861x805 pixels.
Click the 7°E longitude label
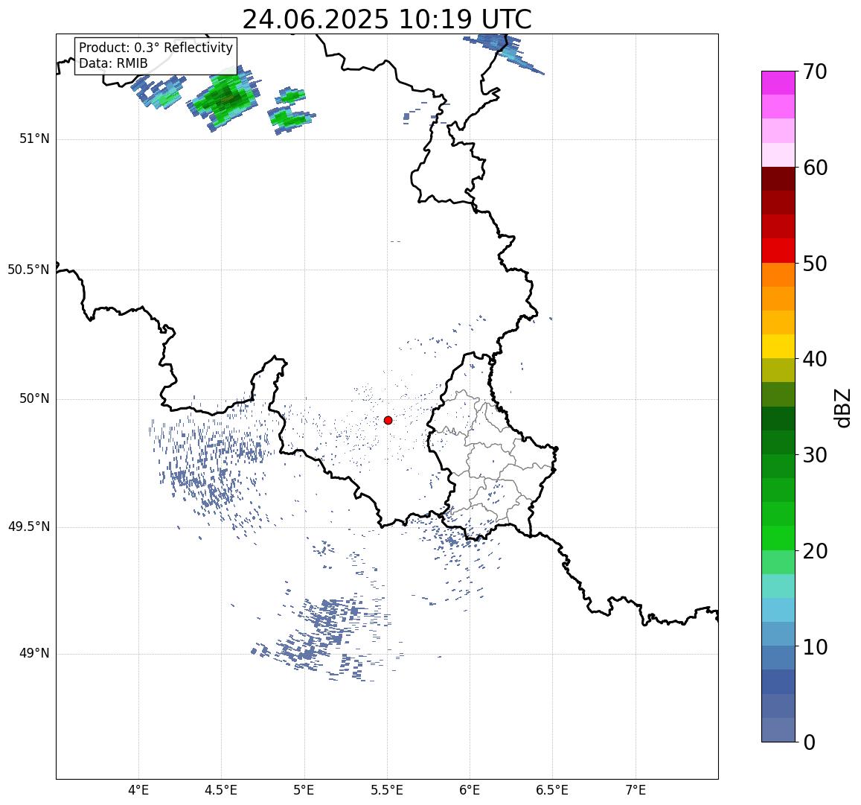[x=636, y=791]
